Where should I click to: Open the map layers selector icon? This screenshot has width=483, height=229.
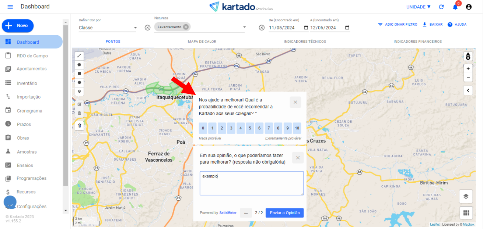[x=466, y=196]
